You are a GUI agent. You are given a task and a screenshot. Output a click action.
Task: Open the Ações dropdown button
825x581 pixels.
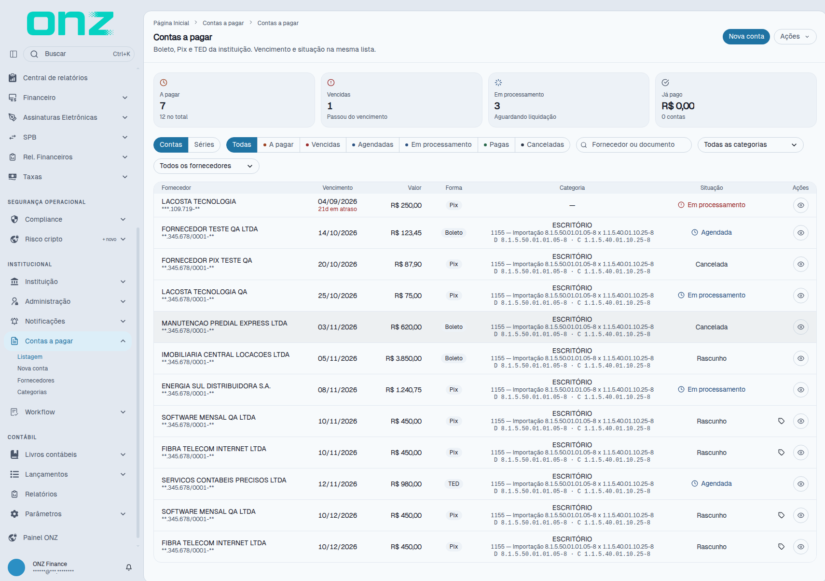[795, 37]
